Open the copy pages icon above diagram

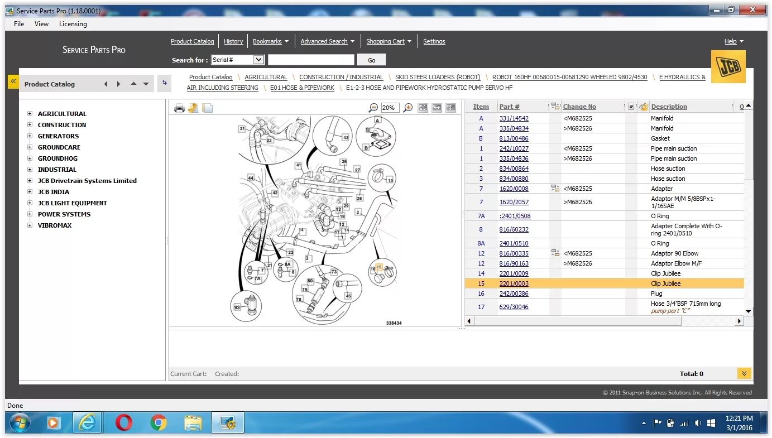(x=207, y=108)
